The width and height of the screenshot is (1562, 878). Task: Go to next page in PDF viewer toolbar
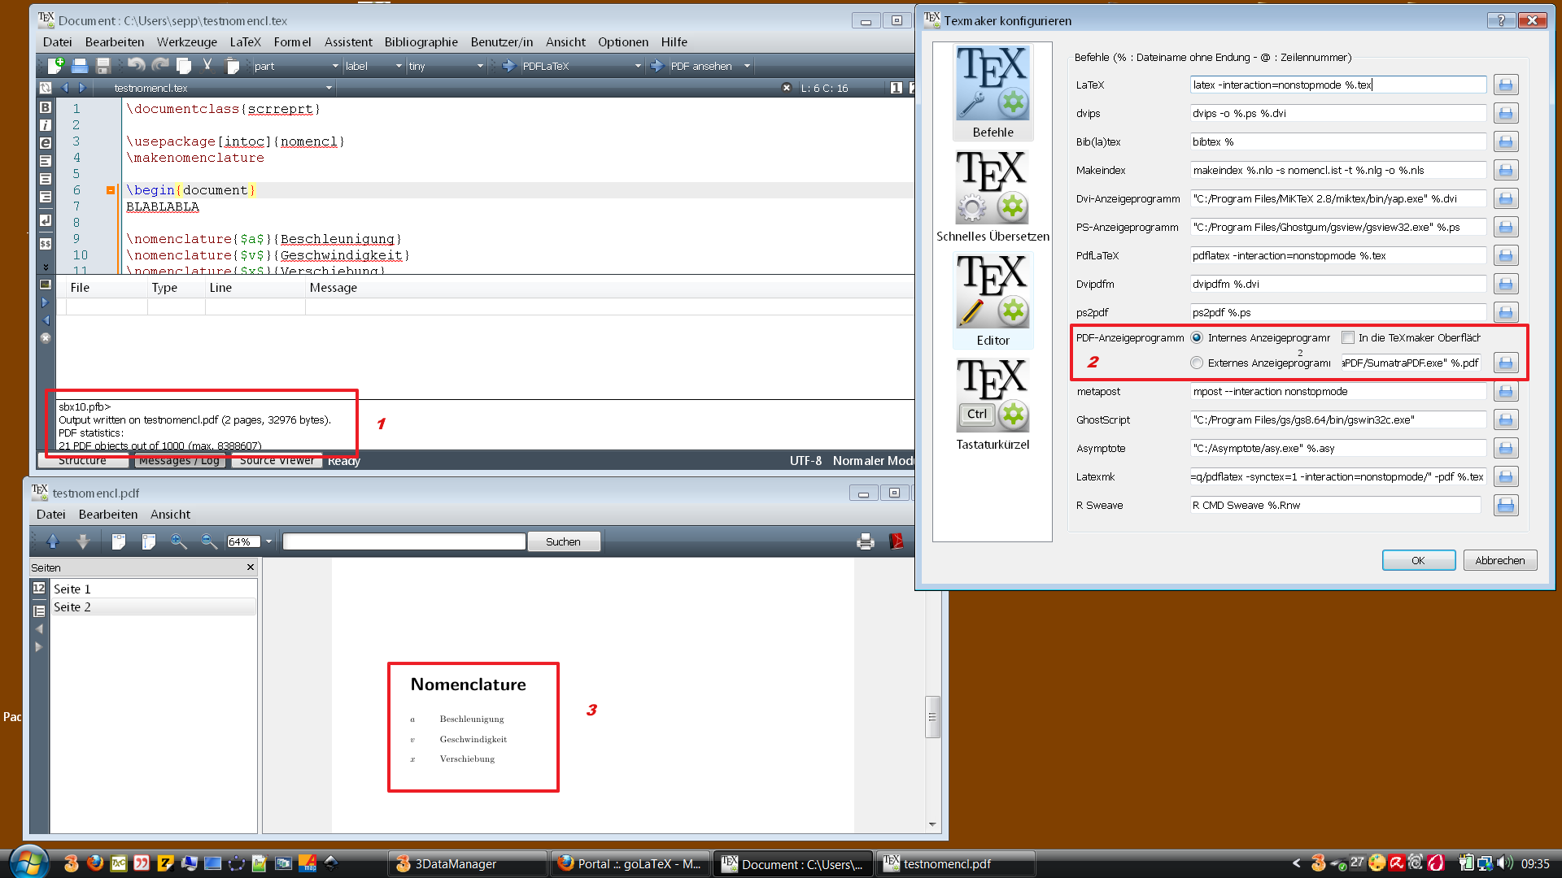(83, 541)
